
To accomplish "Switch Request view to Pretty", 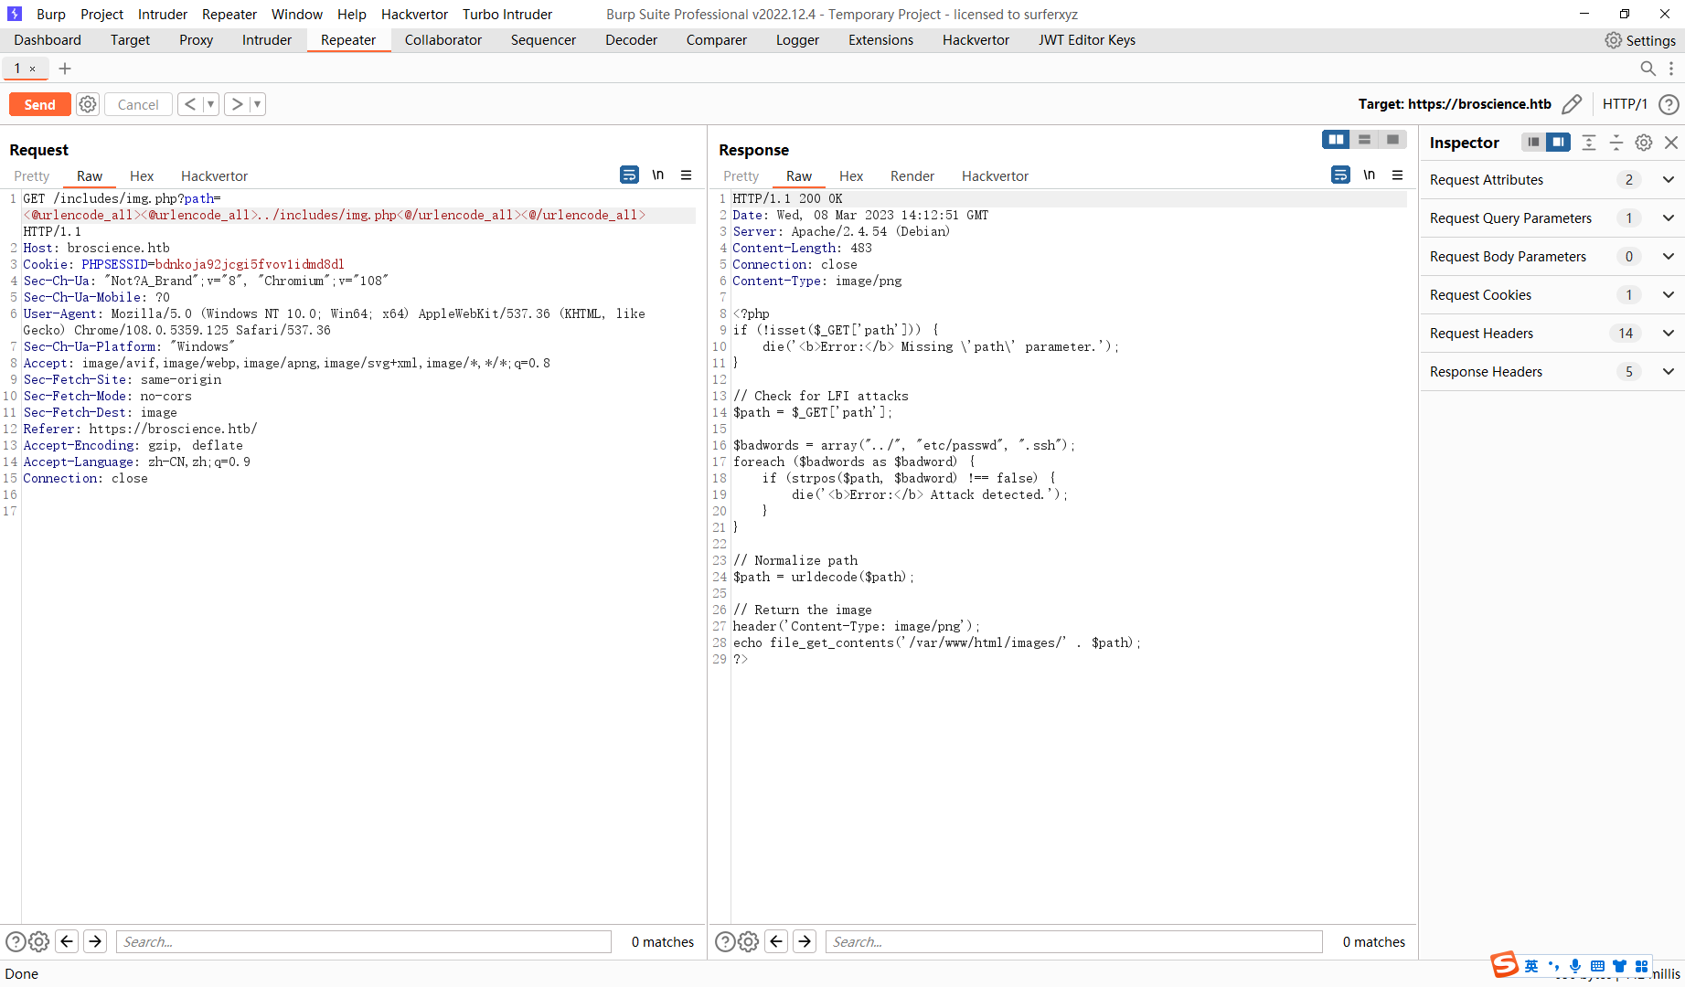I will click(32, 176).
